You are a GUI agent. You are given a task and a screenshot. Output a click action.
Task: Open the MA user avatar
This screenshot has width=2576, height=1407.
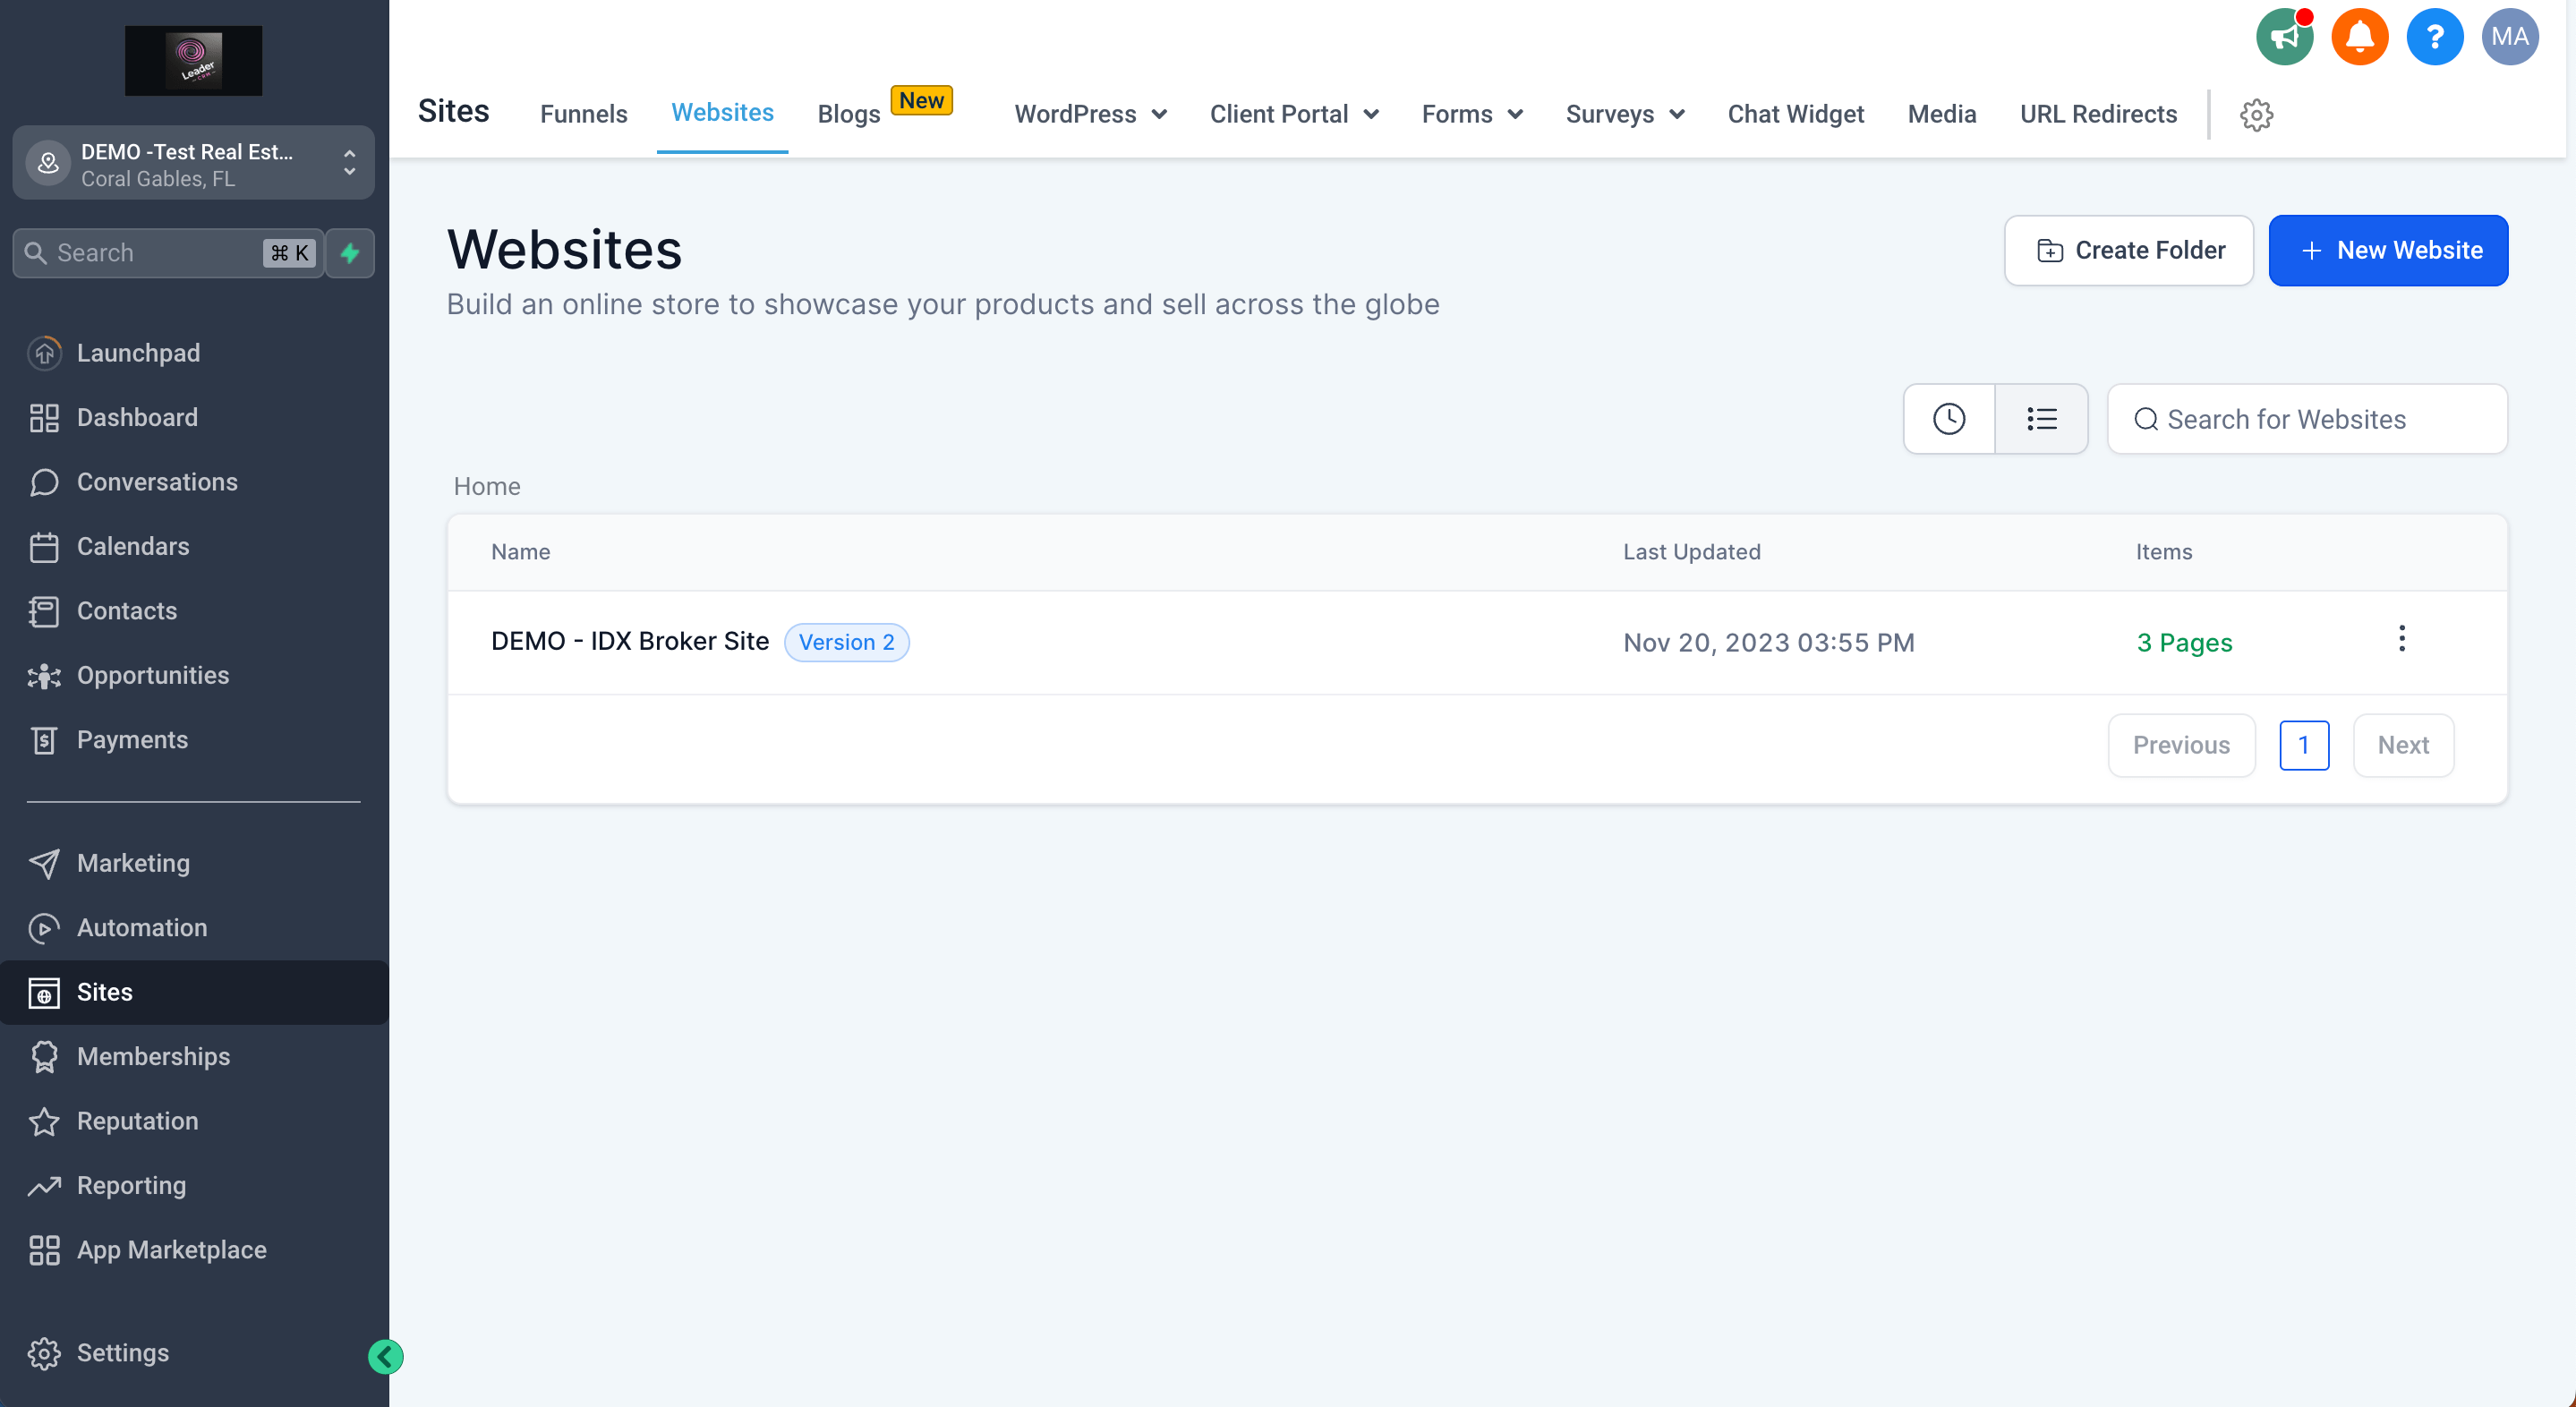click(x=2509, y=37)
